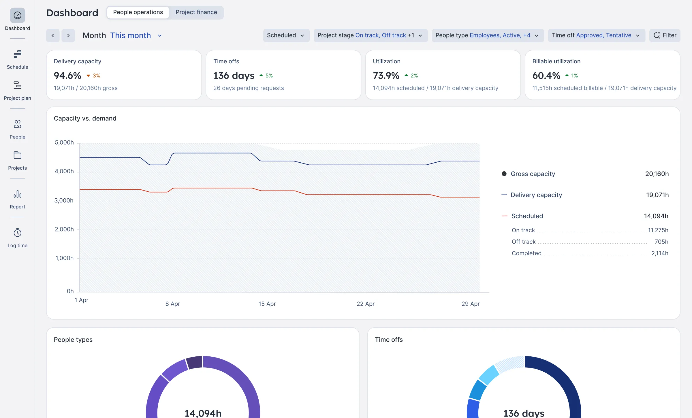Advance to next month with the forward arrow
Screen dimensions: 692x418
68,35
